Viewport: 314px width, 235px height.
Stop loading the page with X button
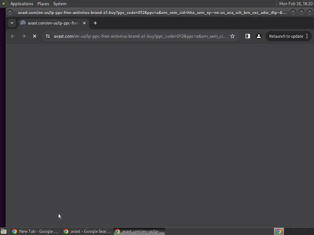pos(35,36)
